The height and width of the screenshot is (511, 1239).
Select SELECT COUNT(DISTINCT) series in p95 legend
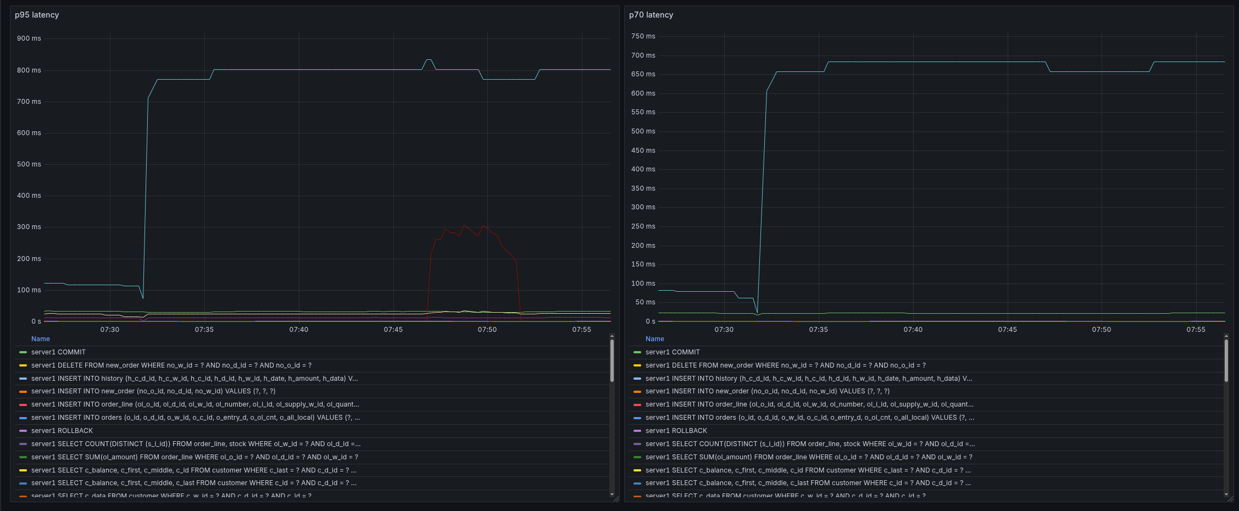point(196,444)
